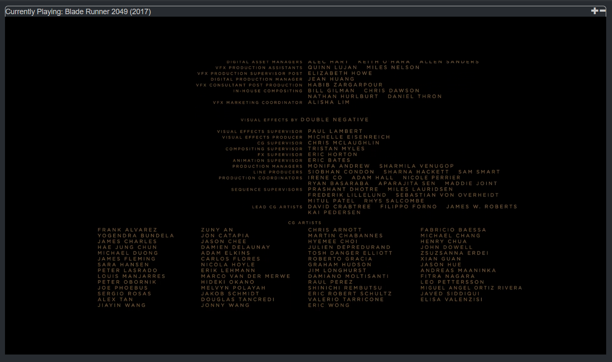The image size is (612, 362).
Task: Click the name 'DANIEL THRON'
Action: (415, 96)
